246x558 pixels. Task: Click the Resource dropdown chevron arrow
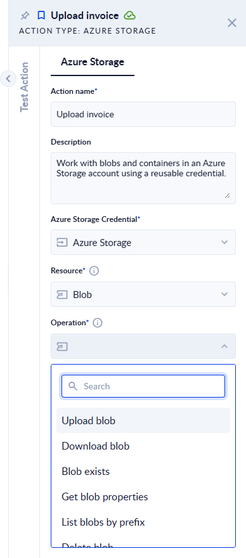click(224, 294)
